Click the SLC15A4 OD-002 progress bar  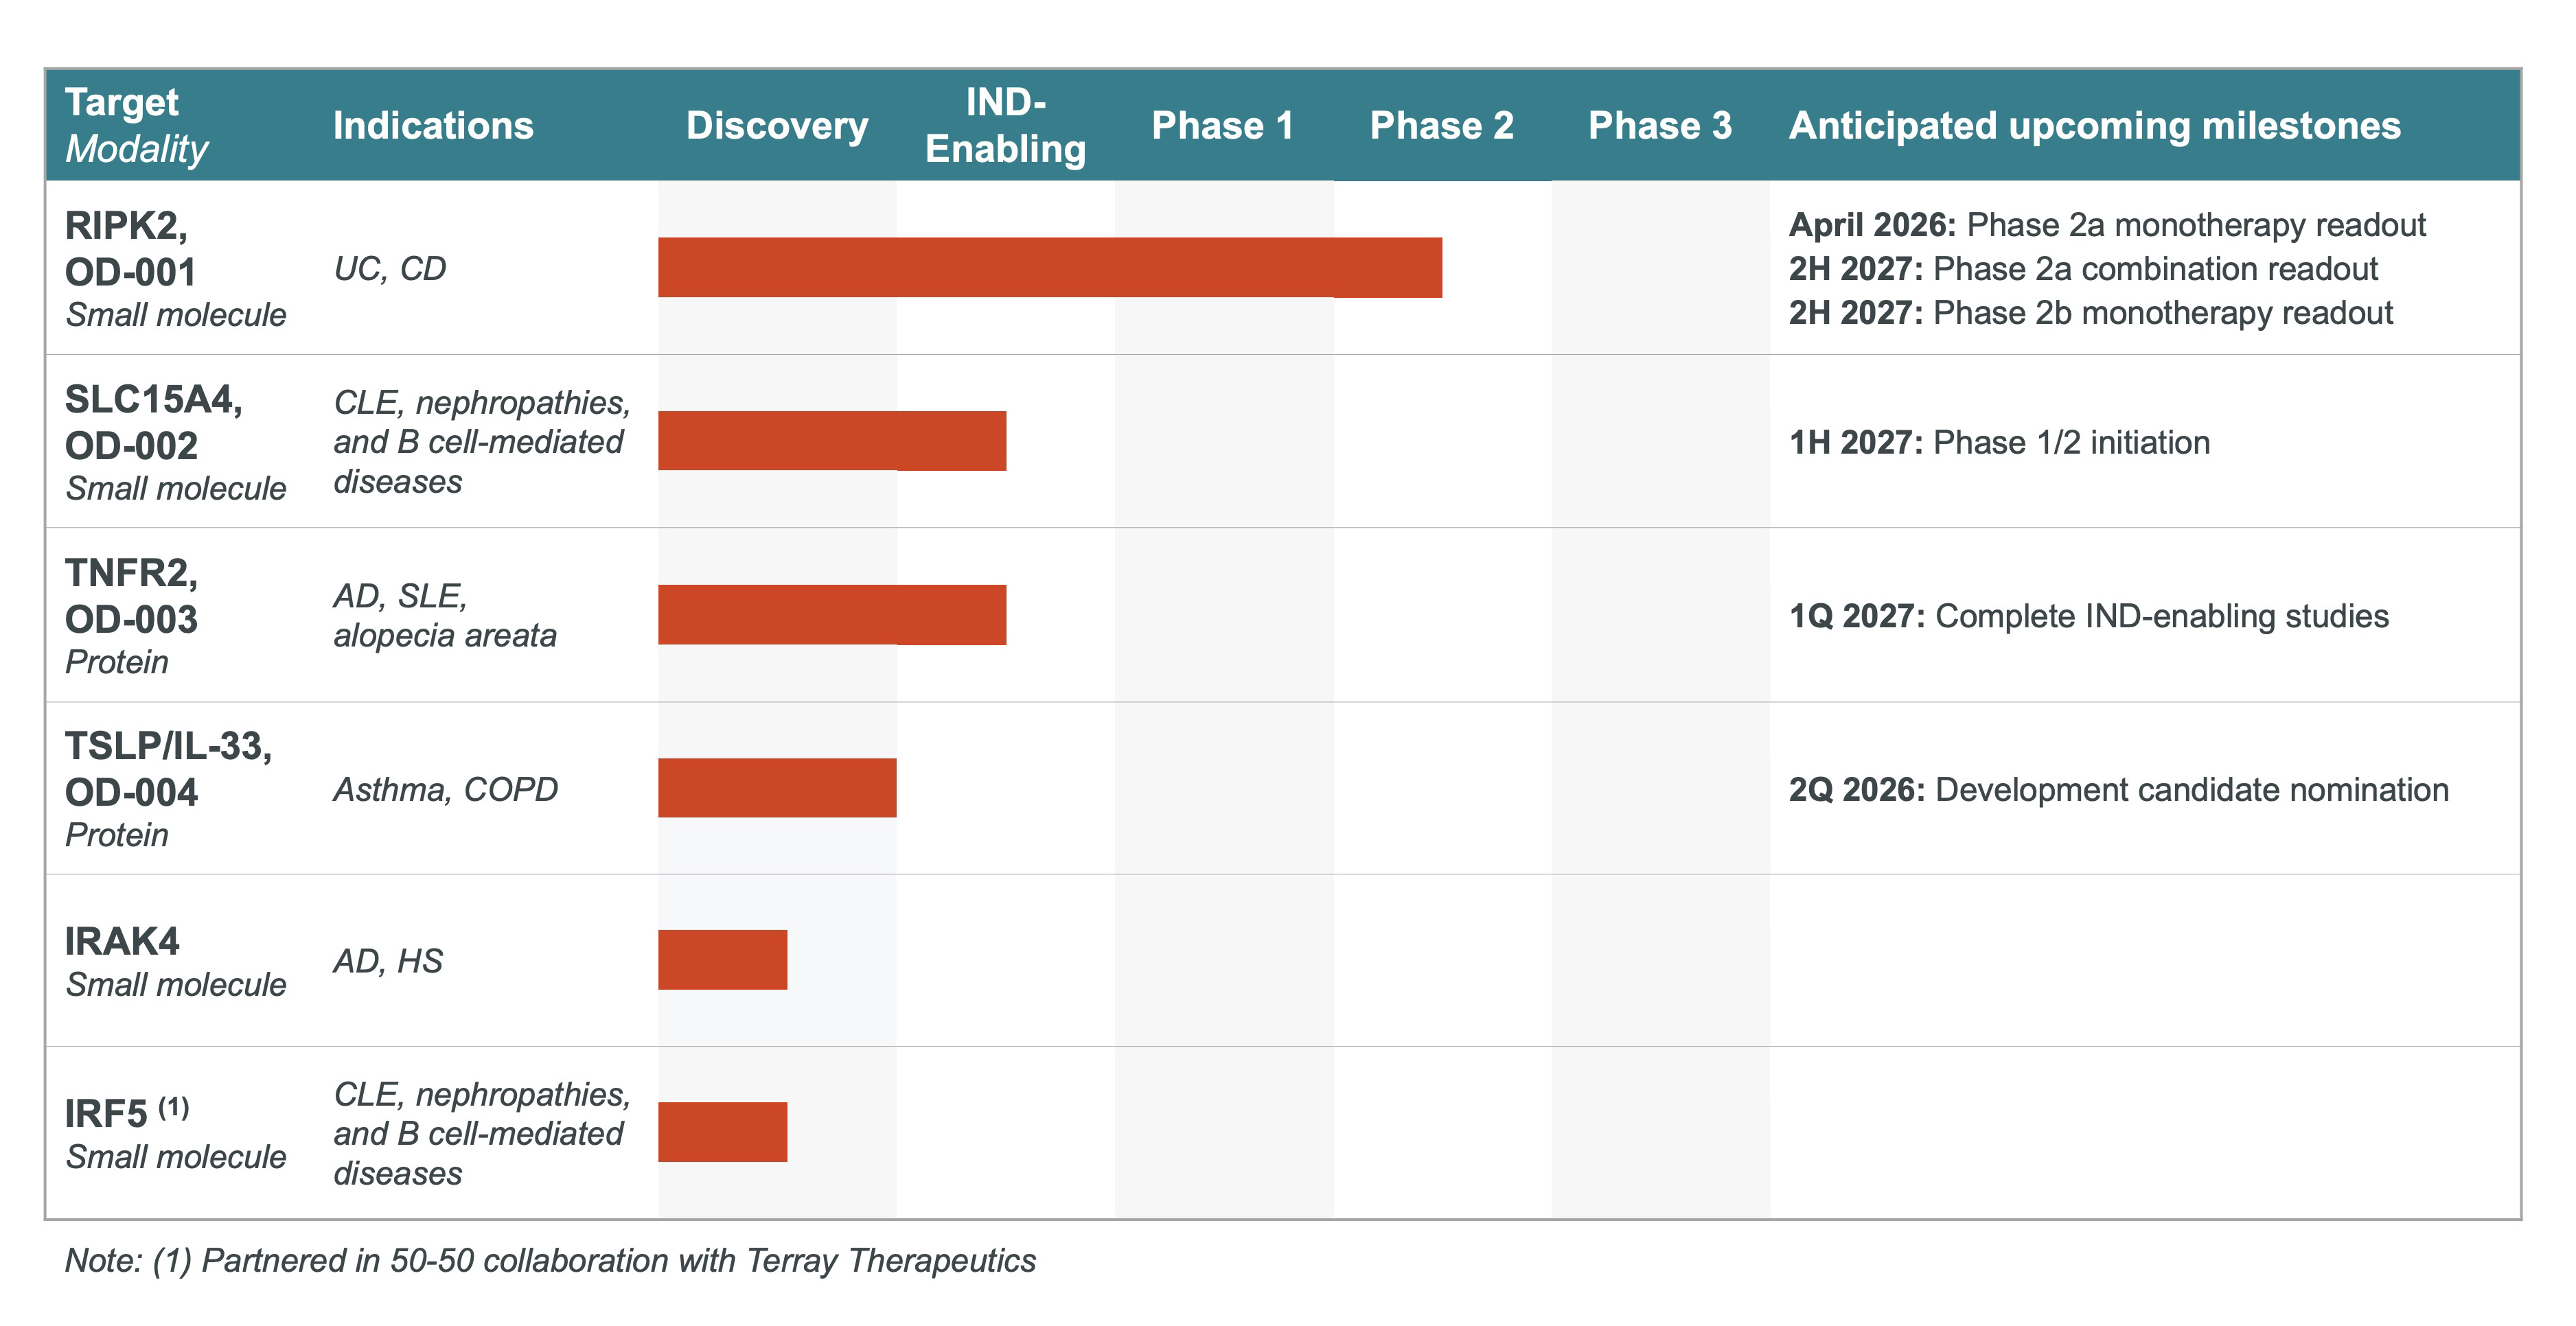click(832, 440)
